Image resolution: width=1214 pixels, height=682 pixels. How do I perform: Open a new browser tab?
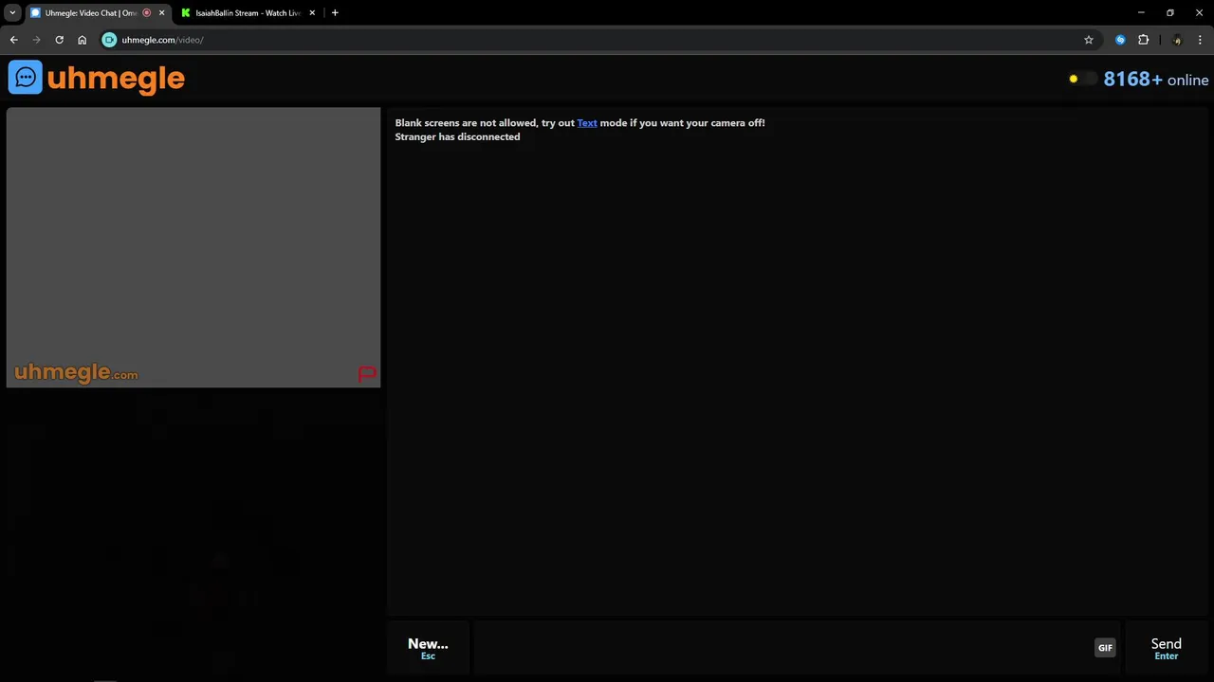[335, 13]
